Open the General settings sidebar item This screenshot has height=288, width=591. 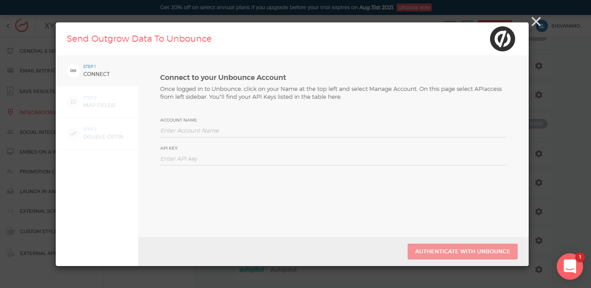click(x=32, y=51)
